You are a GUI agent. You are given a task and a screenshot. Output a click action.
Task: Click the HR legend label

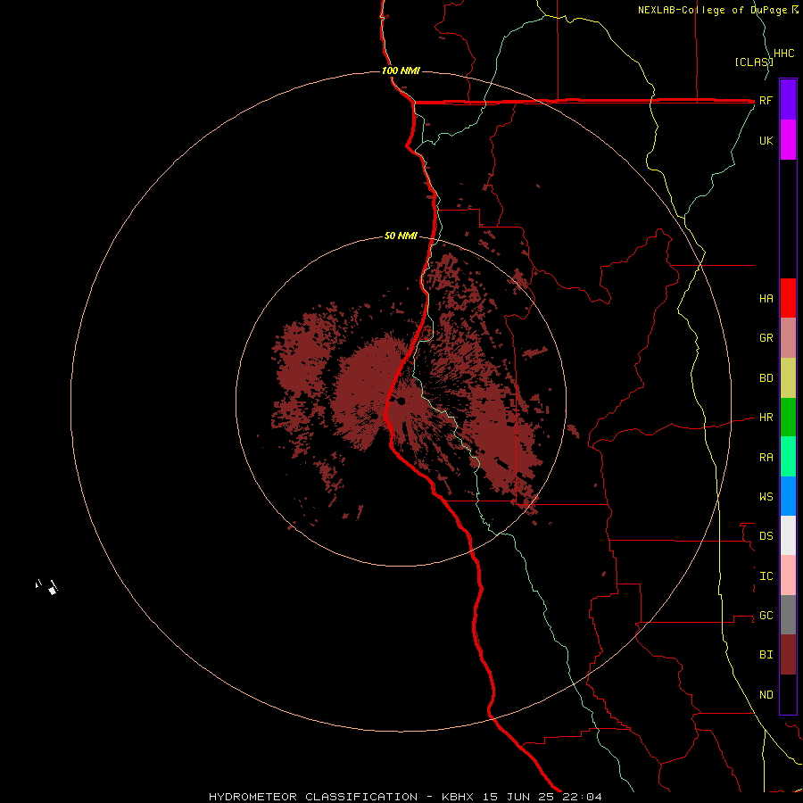tap(766, 418)
